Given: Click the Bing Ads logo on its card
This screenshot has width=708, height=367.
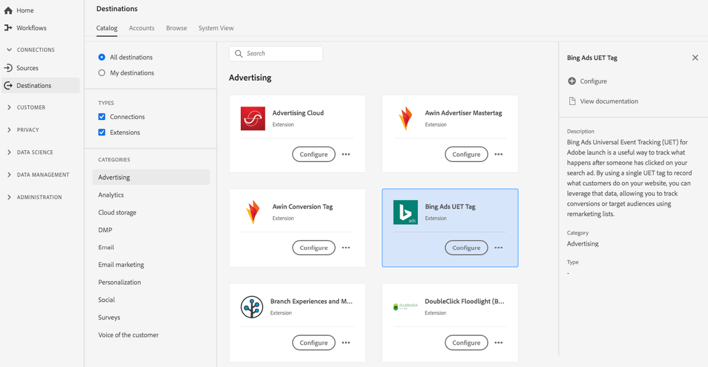Looking at the screenshot, I should pyautogui.click(x=405, y=212).
